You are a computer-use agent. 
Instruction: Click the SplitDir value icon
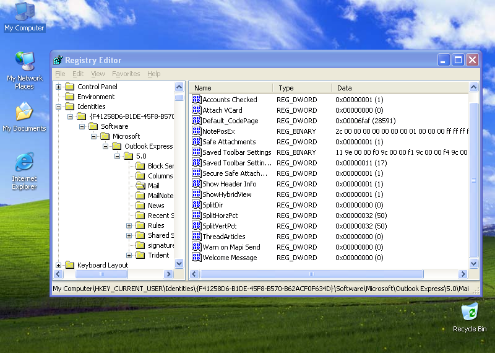[196, 205]
